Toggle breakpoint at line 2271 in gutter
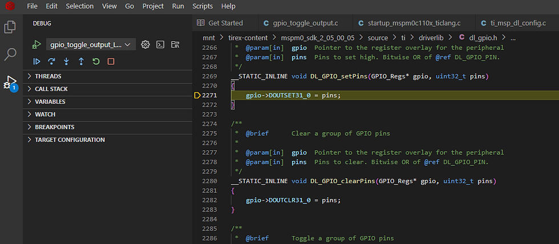Viewport: 559px width, 244px height. (x=197, y=95)
